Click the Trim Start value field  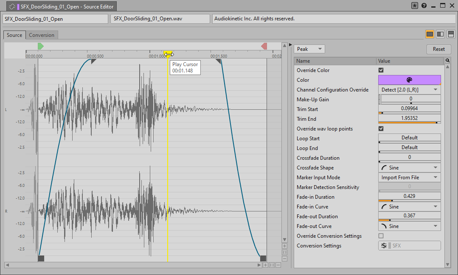click(409, 109)
